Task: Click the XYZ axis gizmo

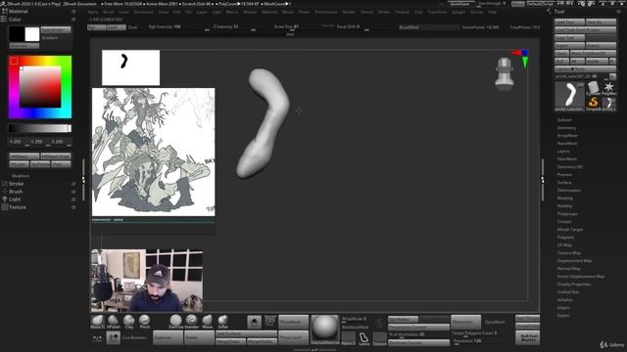Action: (x=522, y=59)
